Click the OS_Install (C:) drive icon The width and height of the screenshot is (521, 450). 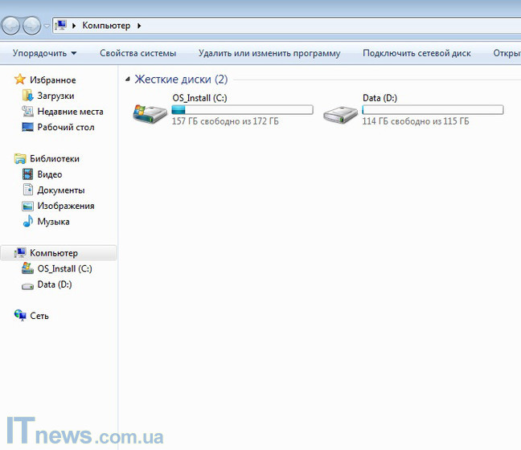(x=150, y=113)
